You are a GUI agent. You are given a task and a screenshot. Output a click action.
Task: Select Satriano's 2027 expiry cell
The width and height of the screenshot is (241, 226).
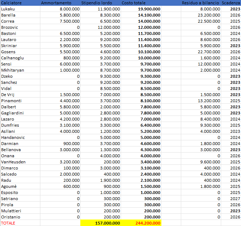[235, 199]
